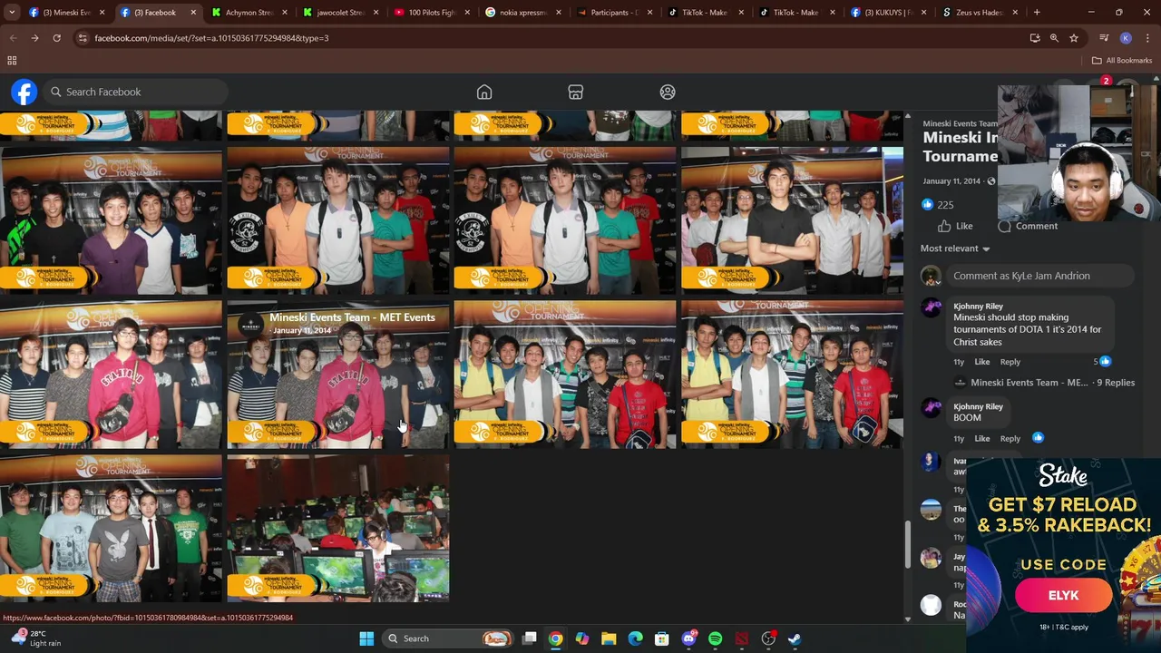The height and width of the screenshot is (653, 1161).
Task: Open the Groups icon in Facebook's top bar
Action: point(668,93)
